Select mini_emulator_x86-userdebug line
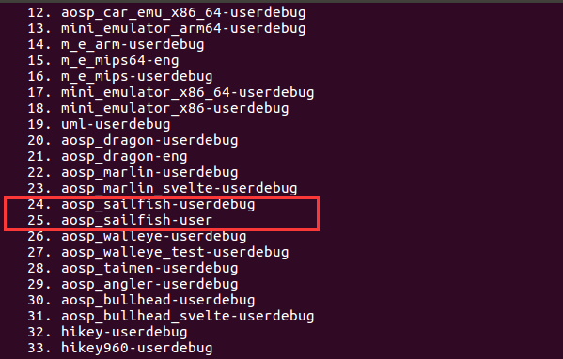The height and width of the screenshot is (359, 563). tap(175, 108)
